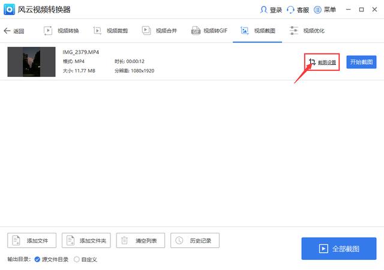Click the 格式: MP4 text
384x270 pixels.
73,61
